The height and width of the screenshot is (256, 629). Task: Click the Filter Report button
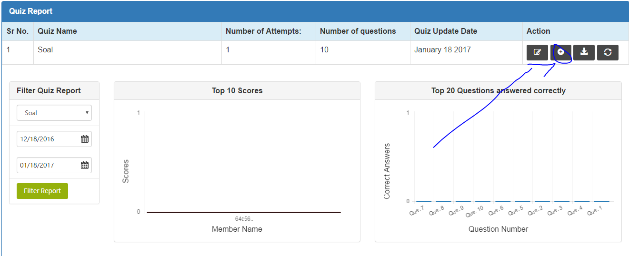point(42,191)
